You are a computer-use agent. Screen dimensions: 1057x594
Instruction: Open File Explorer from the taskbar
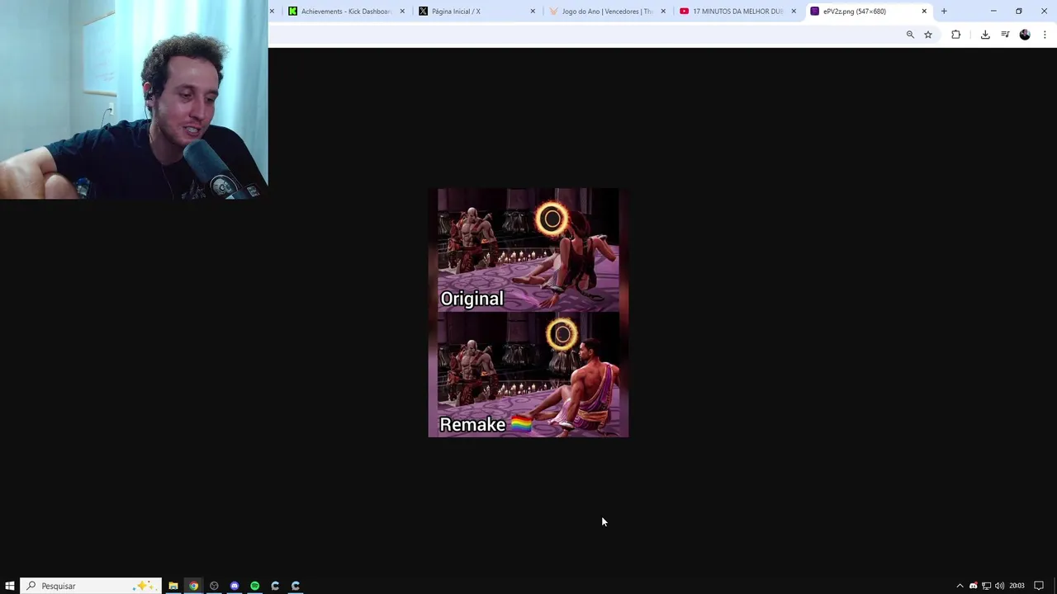pyautogui.click(x=173, y=586)
